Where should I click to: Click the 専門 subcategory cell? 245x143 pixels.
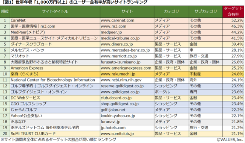206,92
